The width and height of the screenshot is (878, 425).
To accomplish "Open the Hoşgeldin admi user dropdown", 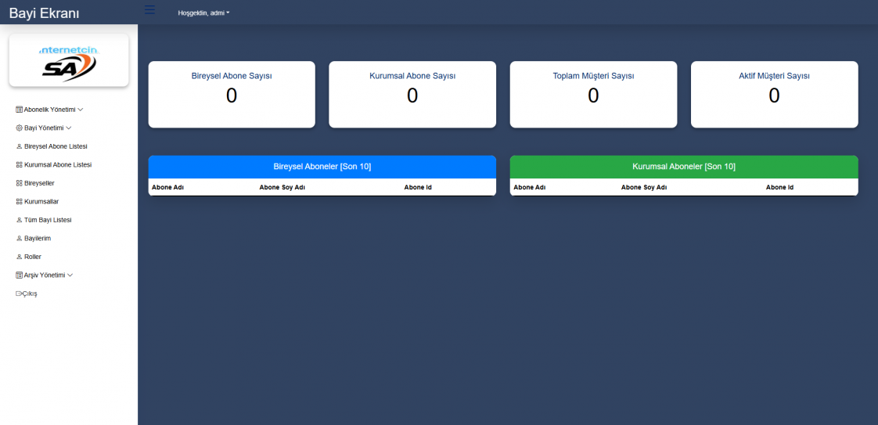I will (203, 13).
